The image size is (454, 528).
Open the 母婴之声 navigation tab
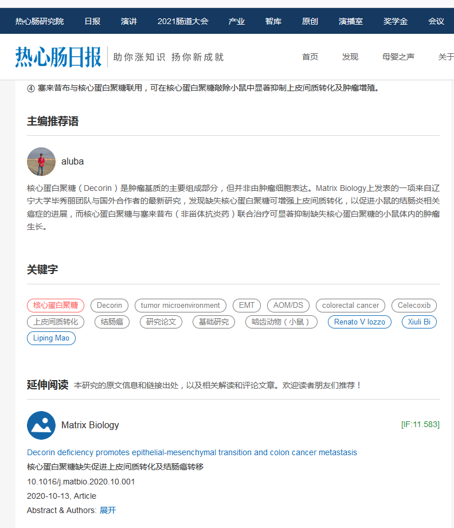(x=398, y=57)
